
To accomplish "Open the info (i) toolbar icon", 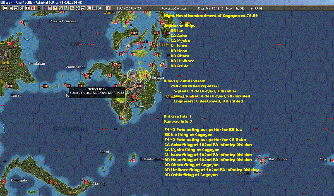I will [x=27, y=8].
